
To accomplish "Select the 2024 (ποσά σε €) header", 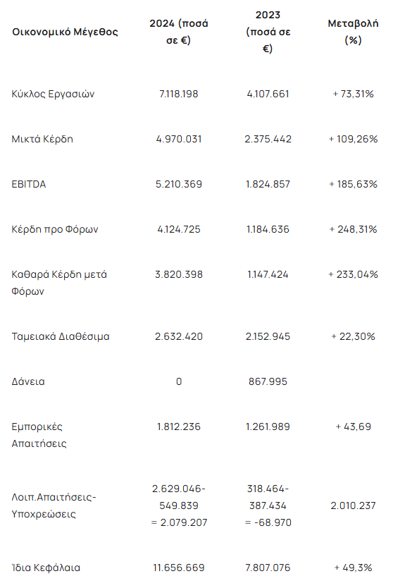I will click(179, 32).
